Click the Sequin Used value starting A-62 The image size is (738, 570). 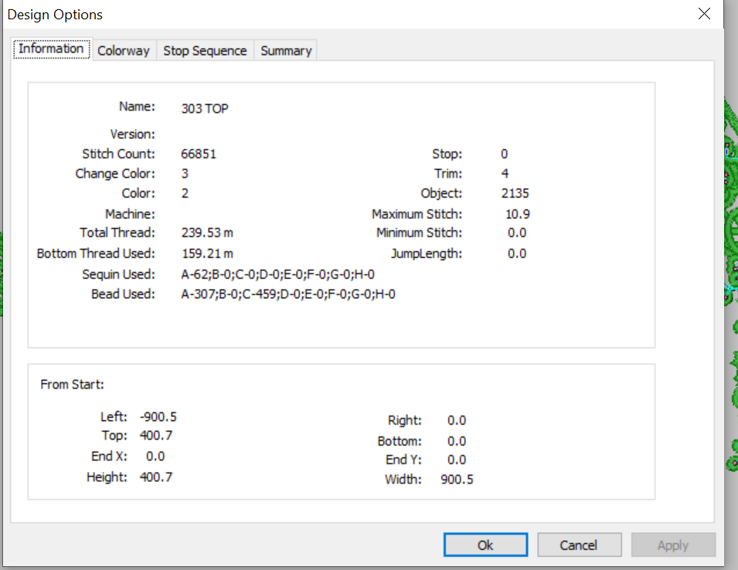(277, 274)
